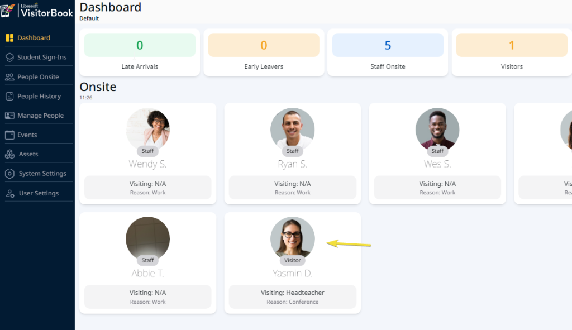Viewport: 572px width, 330px height.
Task: Click the System Settings hexagon icon
Action: click(9, 174)
